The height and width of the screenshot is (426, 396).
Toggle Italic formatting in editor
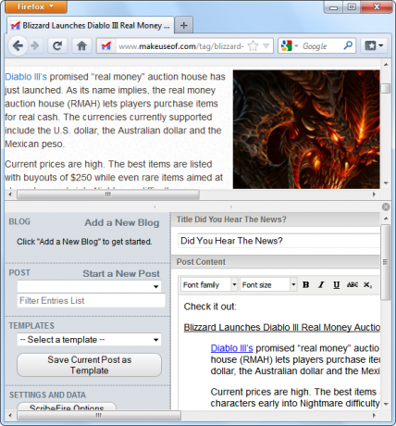(x=321, y=284)
